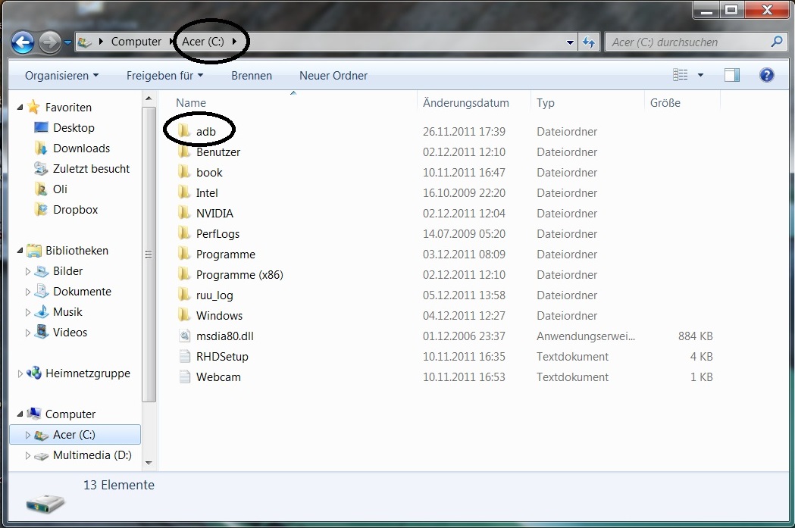Expand Multimedia (D:) in navigation tree
This screenshot has height=528, width=795.
[x=28, y=455]
